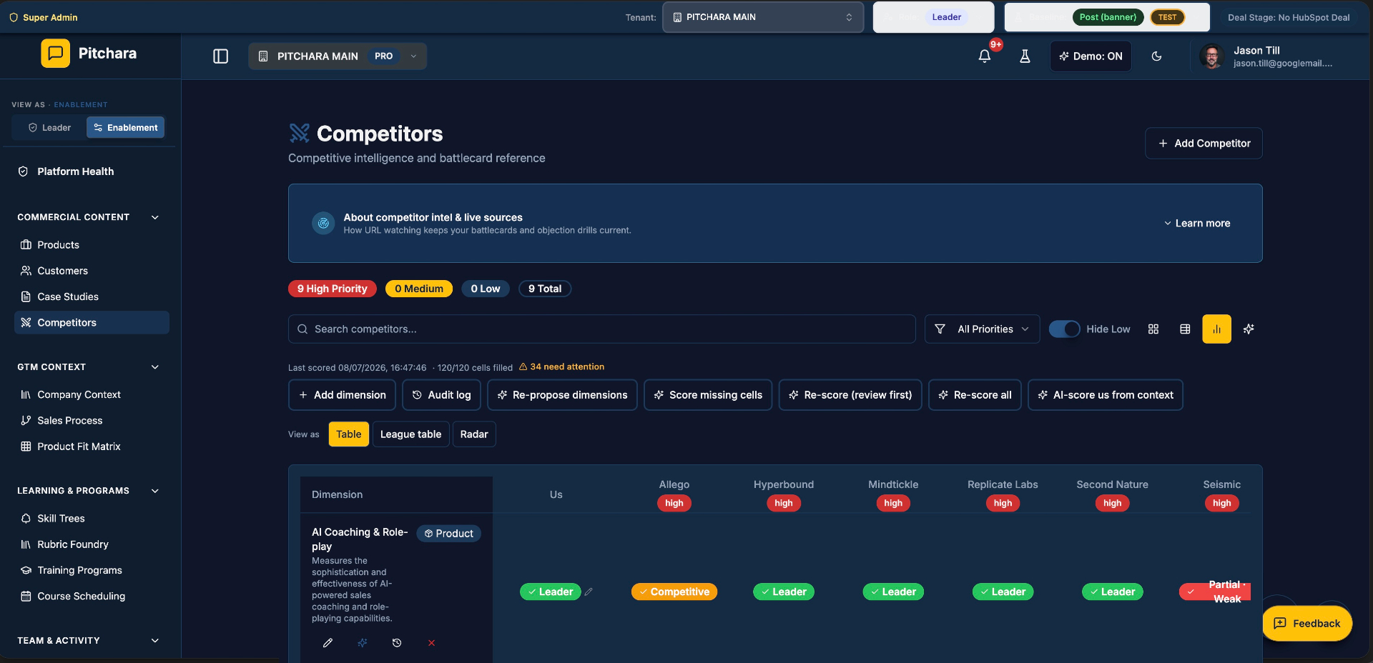
Task: Filter by 0 Medium chip
Action: (x=419, y=289)
